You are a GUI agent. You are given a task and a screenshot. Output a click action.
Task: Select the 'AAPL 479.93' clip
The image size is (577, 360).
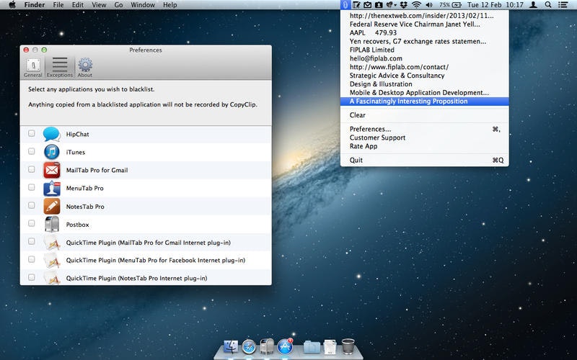pyautogui.click(x=425, y=32)
